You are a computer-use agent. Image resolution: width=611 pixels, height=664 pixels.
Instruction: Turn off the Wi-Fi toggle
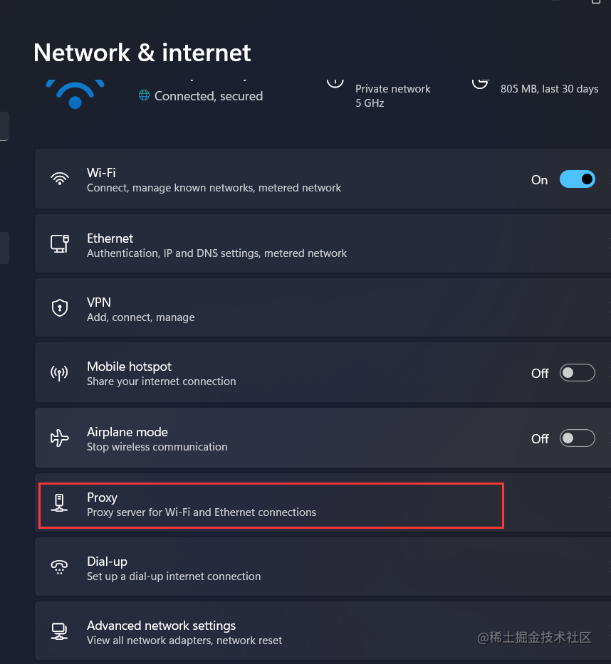tap(577, 179)
